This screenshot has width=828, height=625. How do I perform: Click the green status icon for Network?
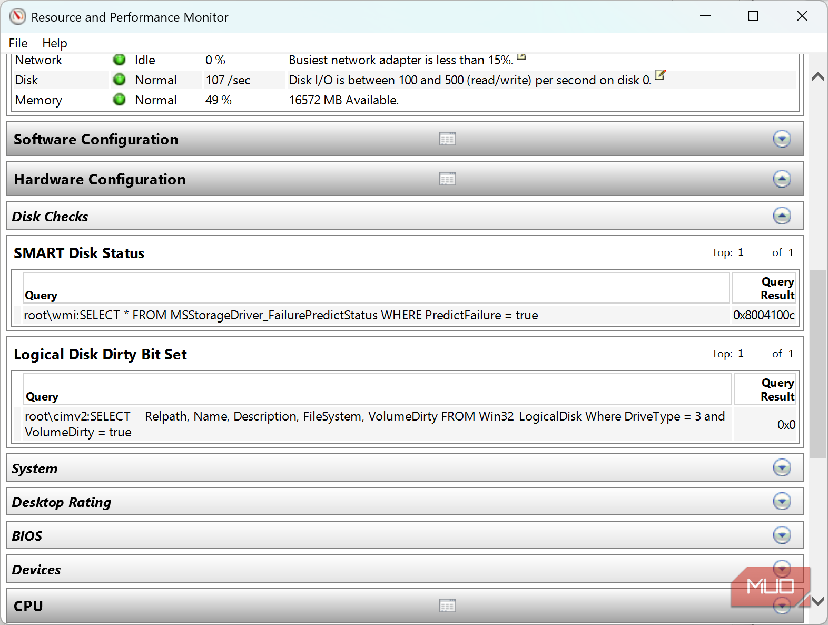click(120, 59)
